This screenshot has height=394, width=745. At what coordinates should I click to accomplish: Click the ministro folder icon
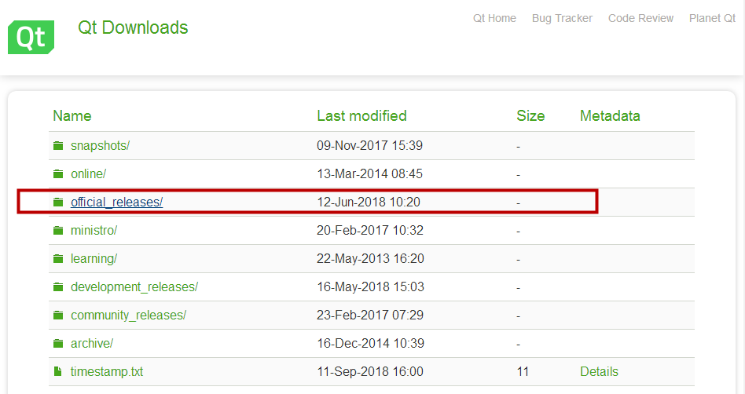coord(58,230)
